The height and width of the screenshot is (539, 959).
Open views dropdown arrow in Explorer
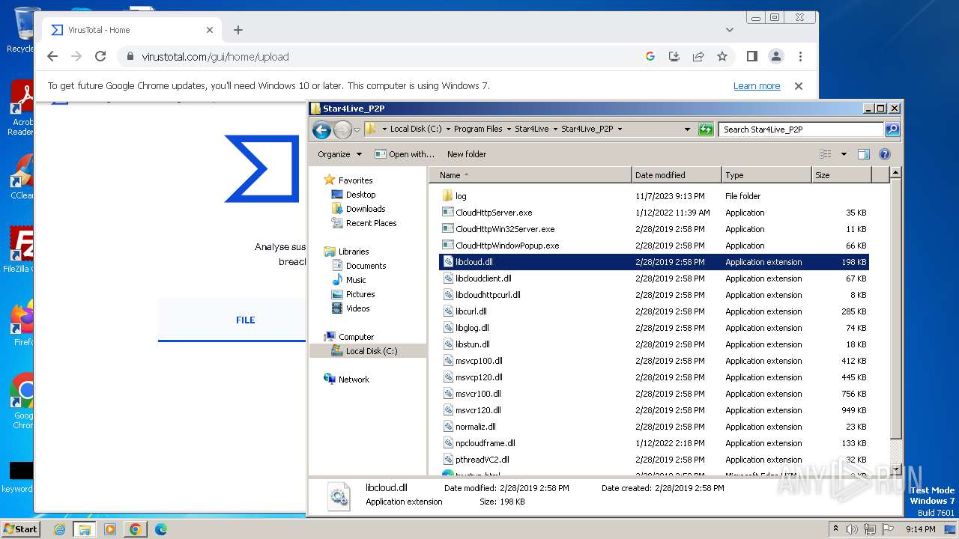844,154
